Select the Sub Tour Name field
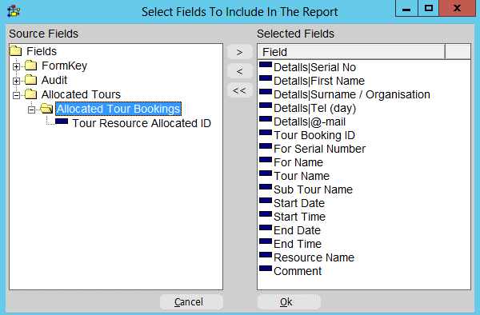Screen dimensions: 480x315 pyautogui.click(x=313, y=189)
